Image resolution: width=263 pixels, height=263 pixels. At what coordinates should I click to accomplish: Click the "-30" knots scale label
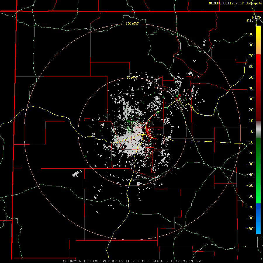pyautogui.click(x=250, y=164)
